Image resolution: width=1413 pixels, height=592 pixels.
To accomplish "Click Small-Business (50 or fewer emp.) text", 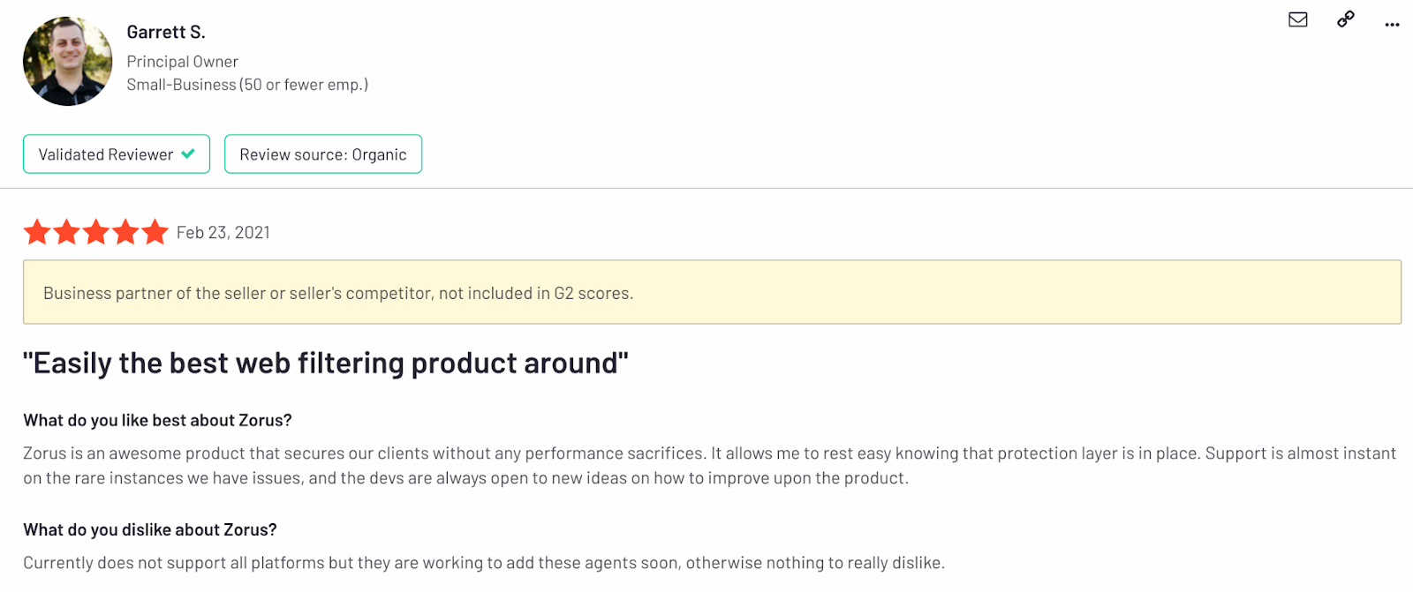I will click(247, 85).
